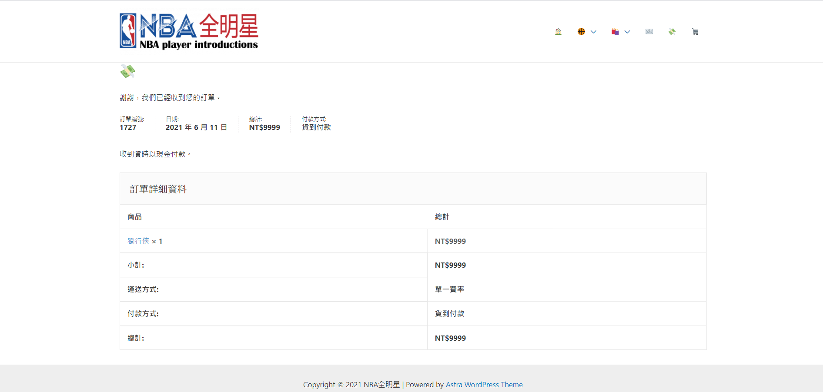The image size is (823, 392).
Task: Click the thank-you order received message
Action: (x=170, y=98)
